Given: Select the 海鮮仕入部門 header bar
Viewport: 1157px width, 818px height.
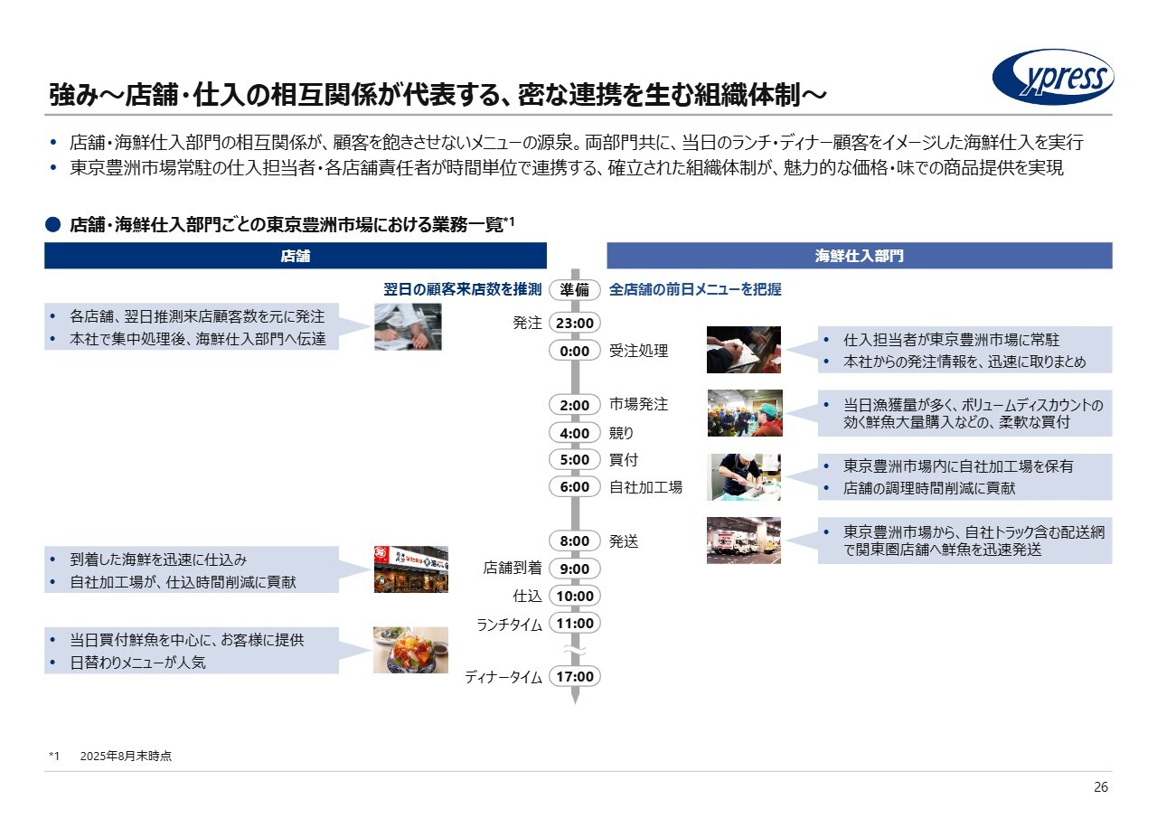Looking at the screenshot, I should point(859,256).
